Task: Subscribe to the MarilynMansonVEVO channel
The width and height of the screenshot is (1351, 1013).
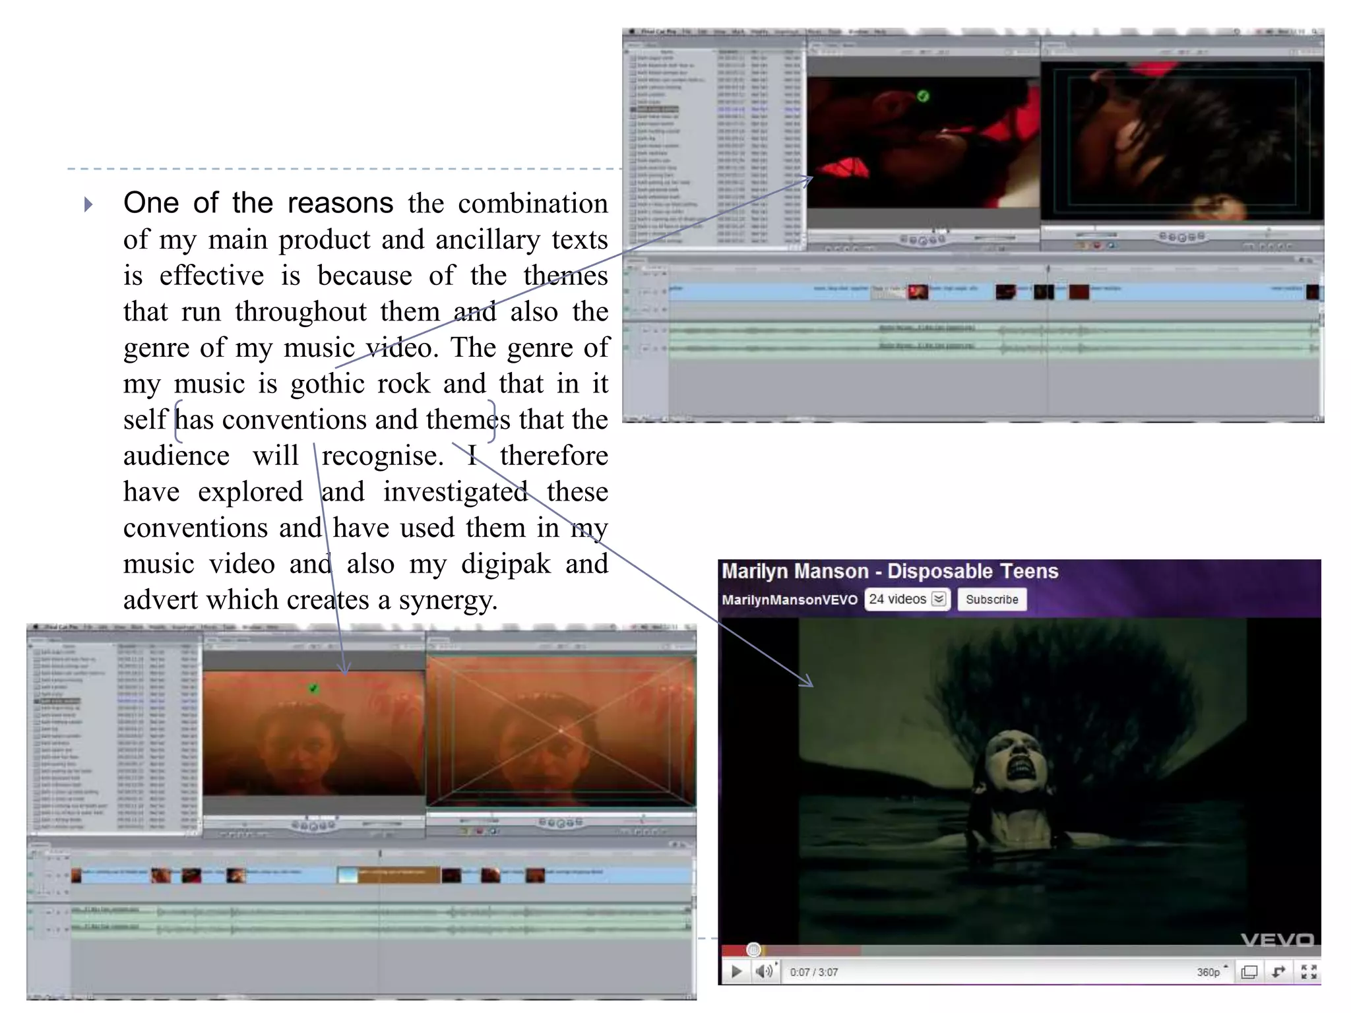Action: 991,599
